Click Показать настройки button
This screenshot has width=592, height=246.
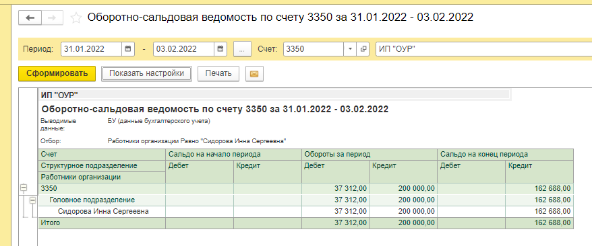coord(146,73)
